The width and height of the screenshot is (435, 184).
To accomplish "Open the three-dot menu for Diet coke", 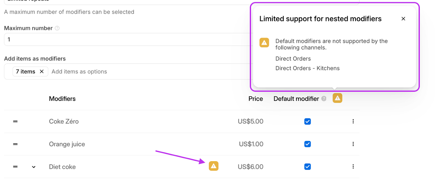I will (353, 166).
